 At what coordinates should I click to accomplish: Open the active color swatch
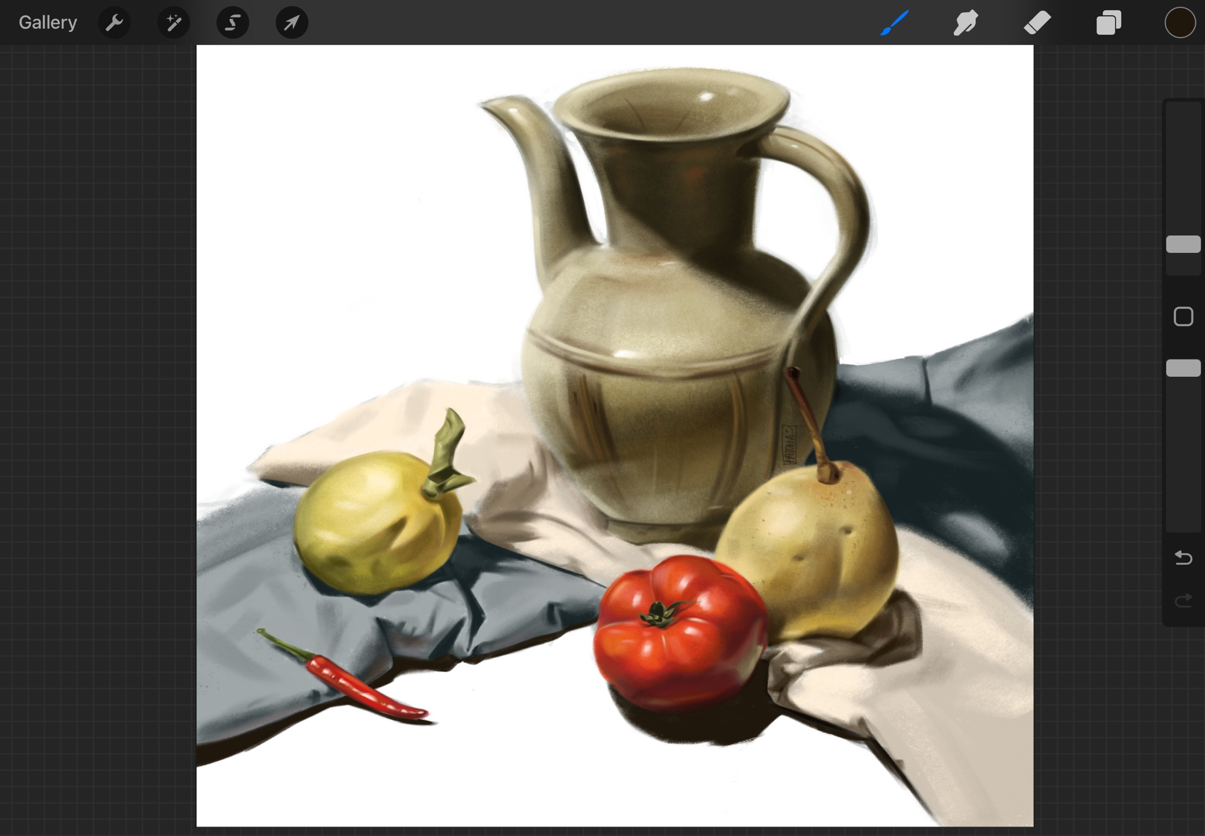[1180, 23]
